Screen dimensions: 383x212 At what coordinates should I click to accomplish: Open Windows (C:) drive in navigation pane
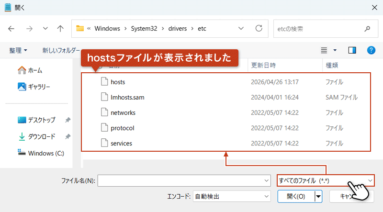pos(41,153)
